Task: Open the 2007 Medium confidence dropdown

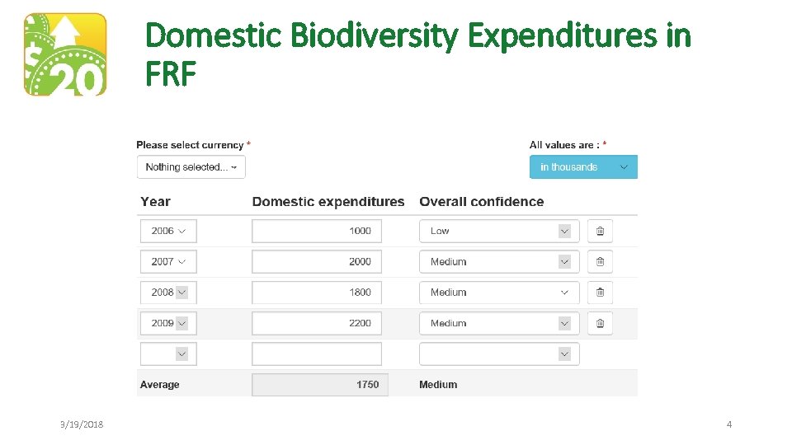Action: click(499, 262)
